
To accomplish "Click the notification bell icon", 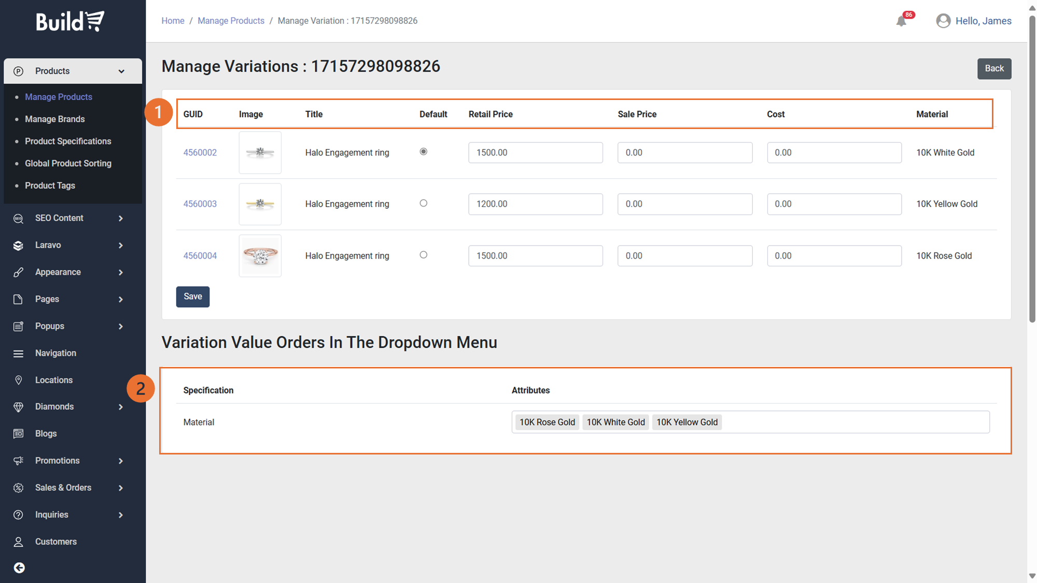I will (x=901, y=21).
